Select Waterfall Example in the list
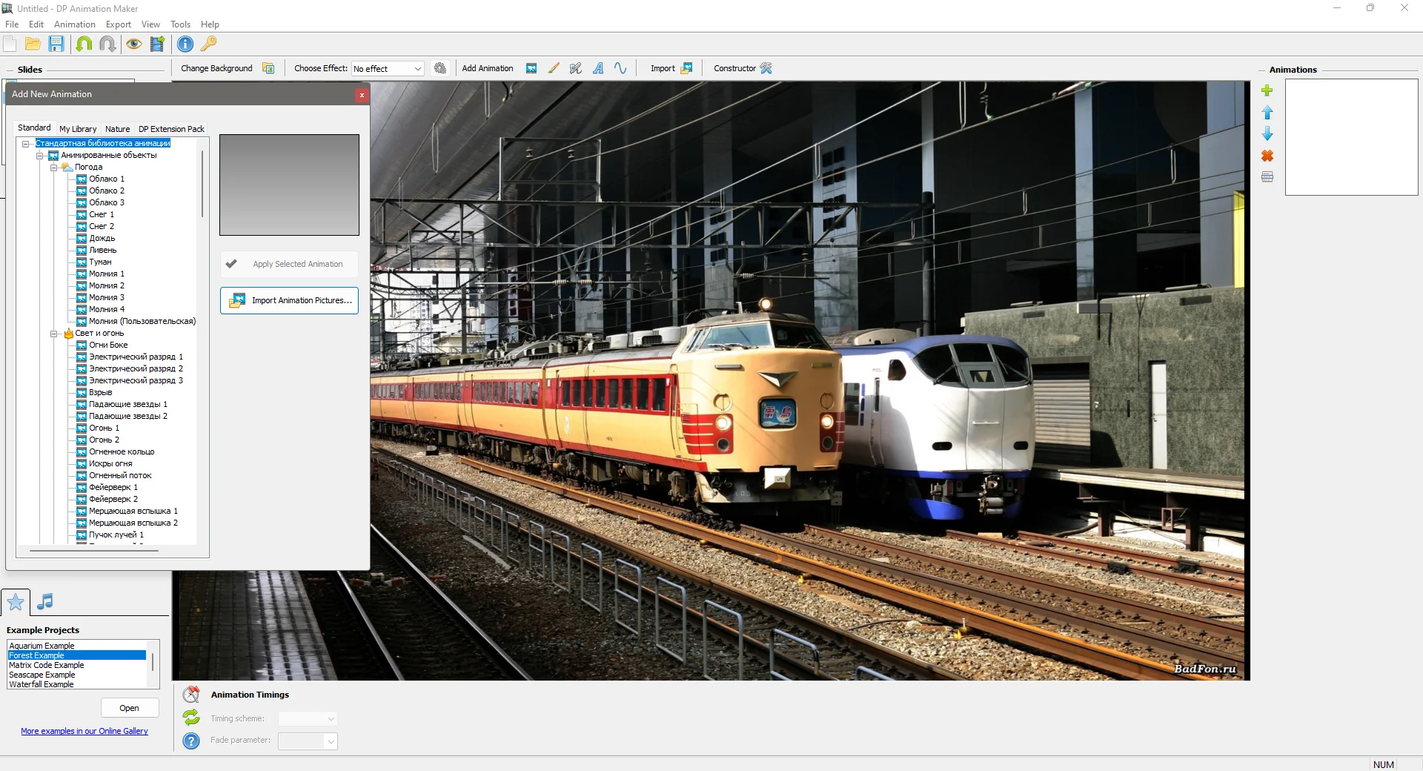This screenshot has width=1423, height=771. (x=42, y=684)
